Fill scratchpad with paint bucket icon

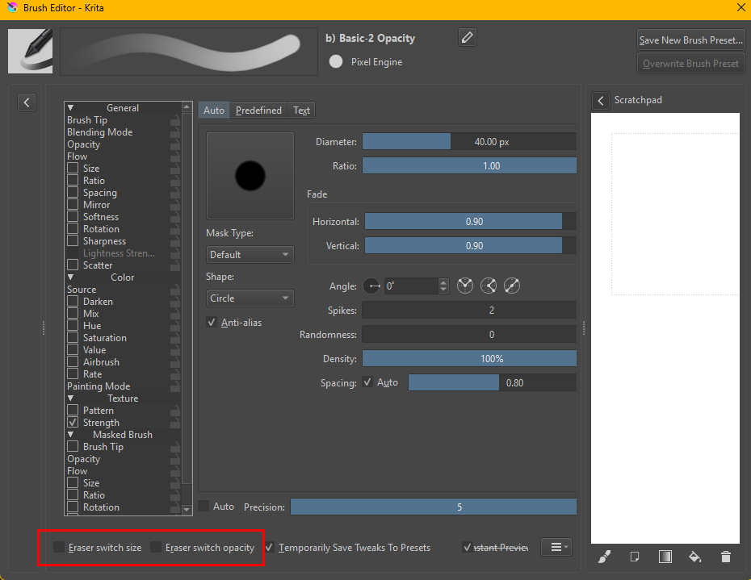click(694, 557)
